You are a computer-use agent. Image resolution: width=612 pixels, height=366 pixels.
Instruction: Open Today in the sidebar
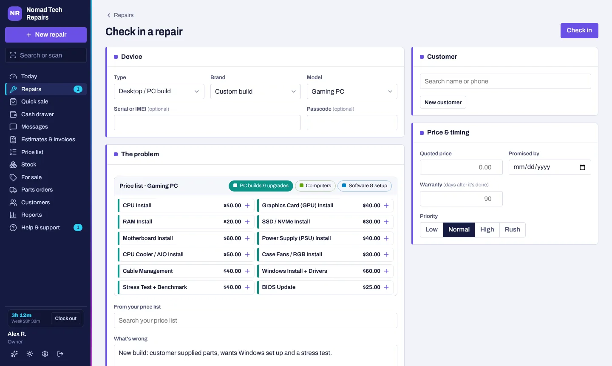click(46, 77)
